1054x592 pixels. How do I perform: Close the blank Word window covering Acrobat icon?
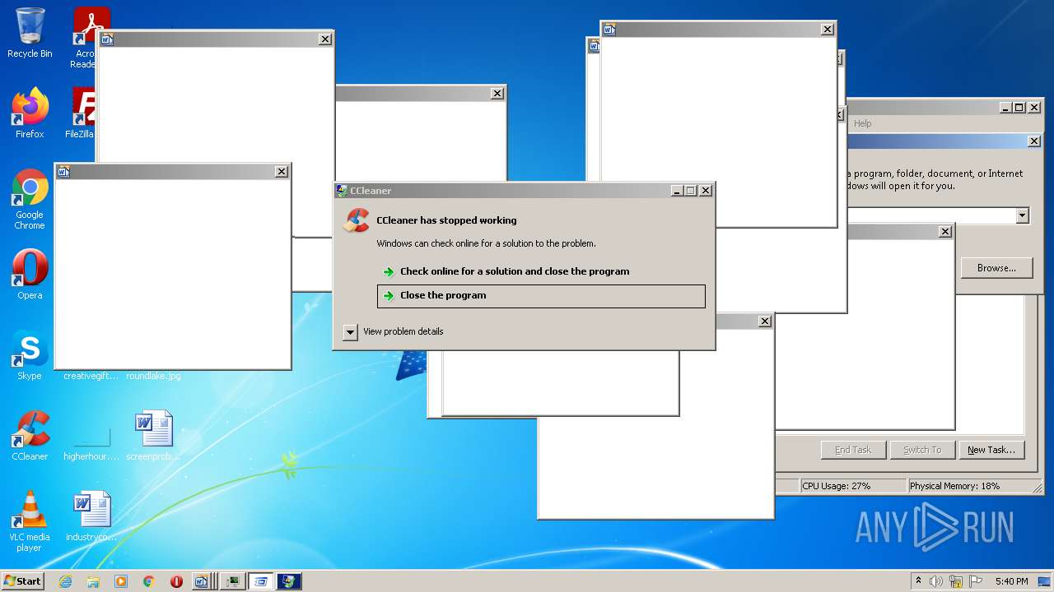(x=325, y=39)
